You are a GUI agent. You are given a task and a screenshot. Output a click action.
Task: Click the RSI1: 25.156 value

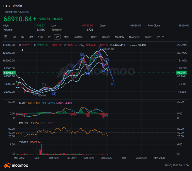pos(32,123)
